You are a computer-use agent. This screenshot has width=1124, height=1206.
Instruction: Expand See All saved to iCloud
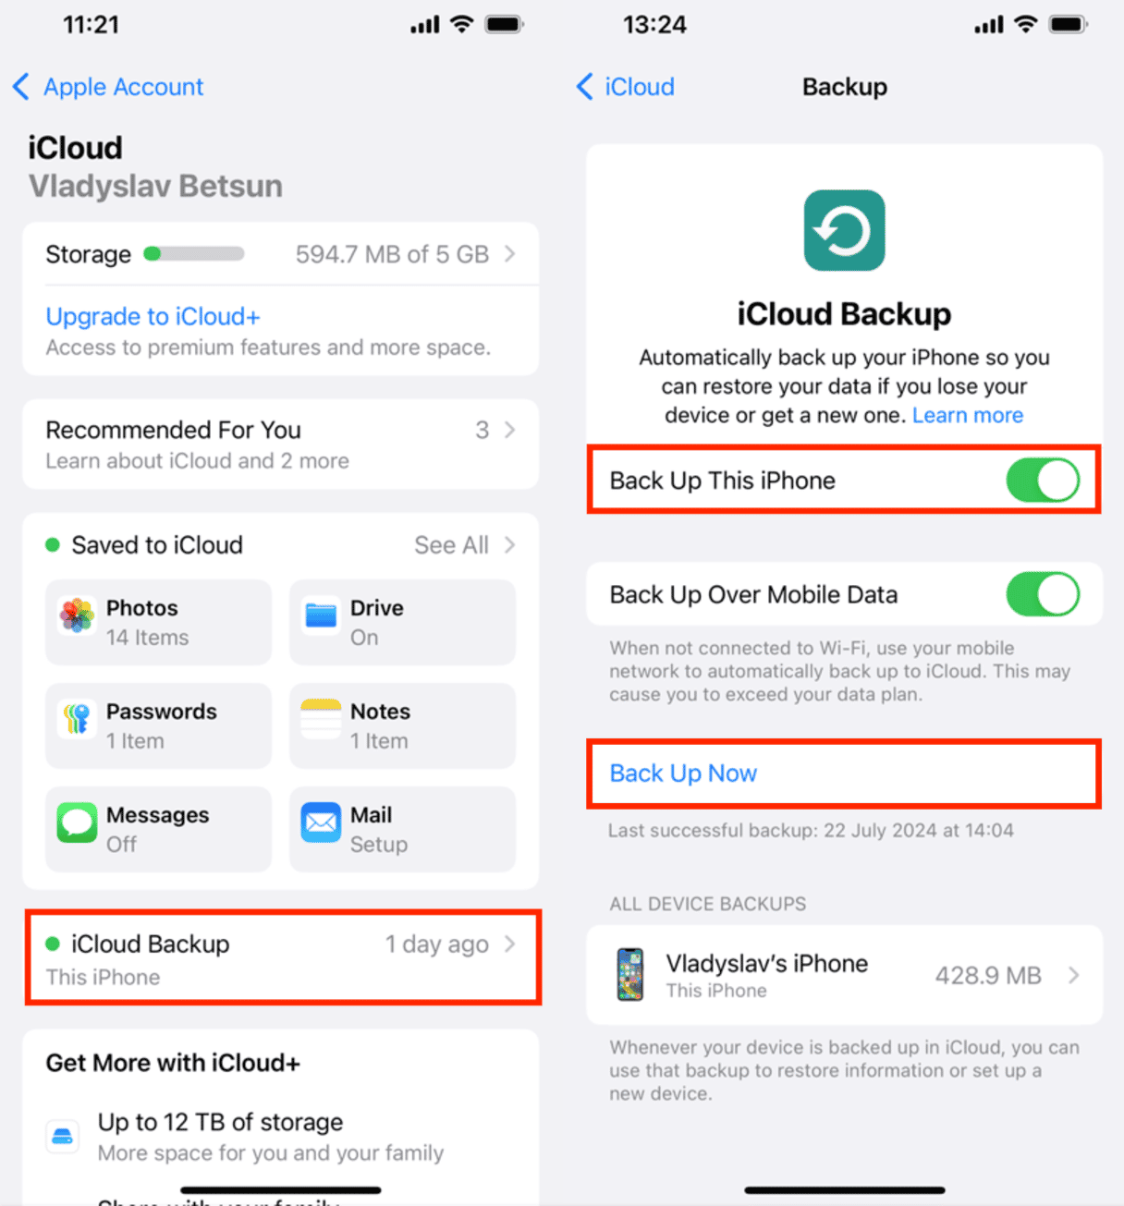tap(464, 545)
